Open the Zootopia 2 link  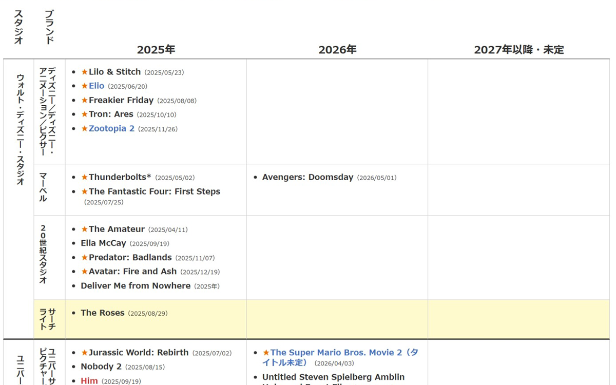tap(111, 128)
